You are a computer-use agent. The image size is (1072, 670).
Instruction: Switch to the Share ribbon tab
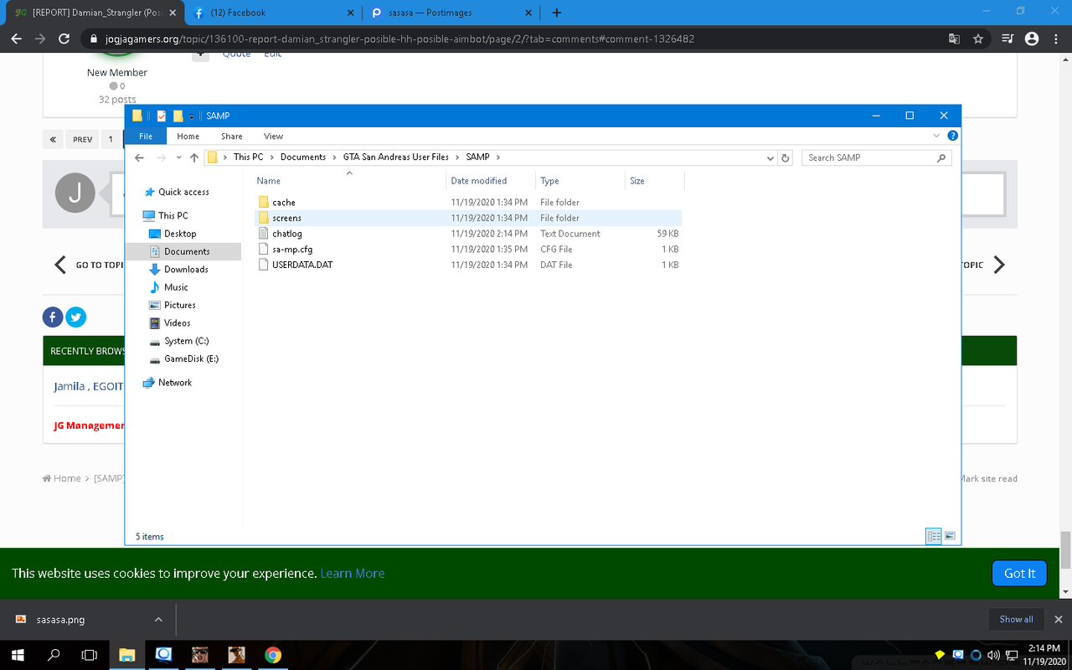point(232,136)
